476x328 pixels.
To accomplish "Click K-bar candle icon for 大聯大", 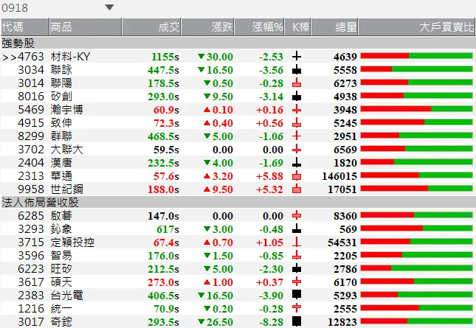I will pyautogui.click(x=297, y=150).
